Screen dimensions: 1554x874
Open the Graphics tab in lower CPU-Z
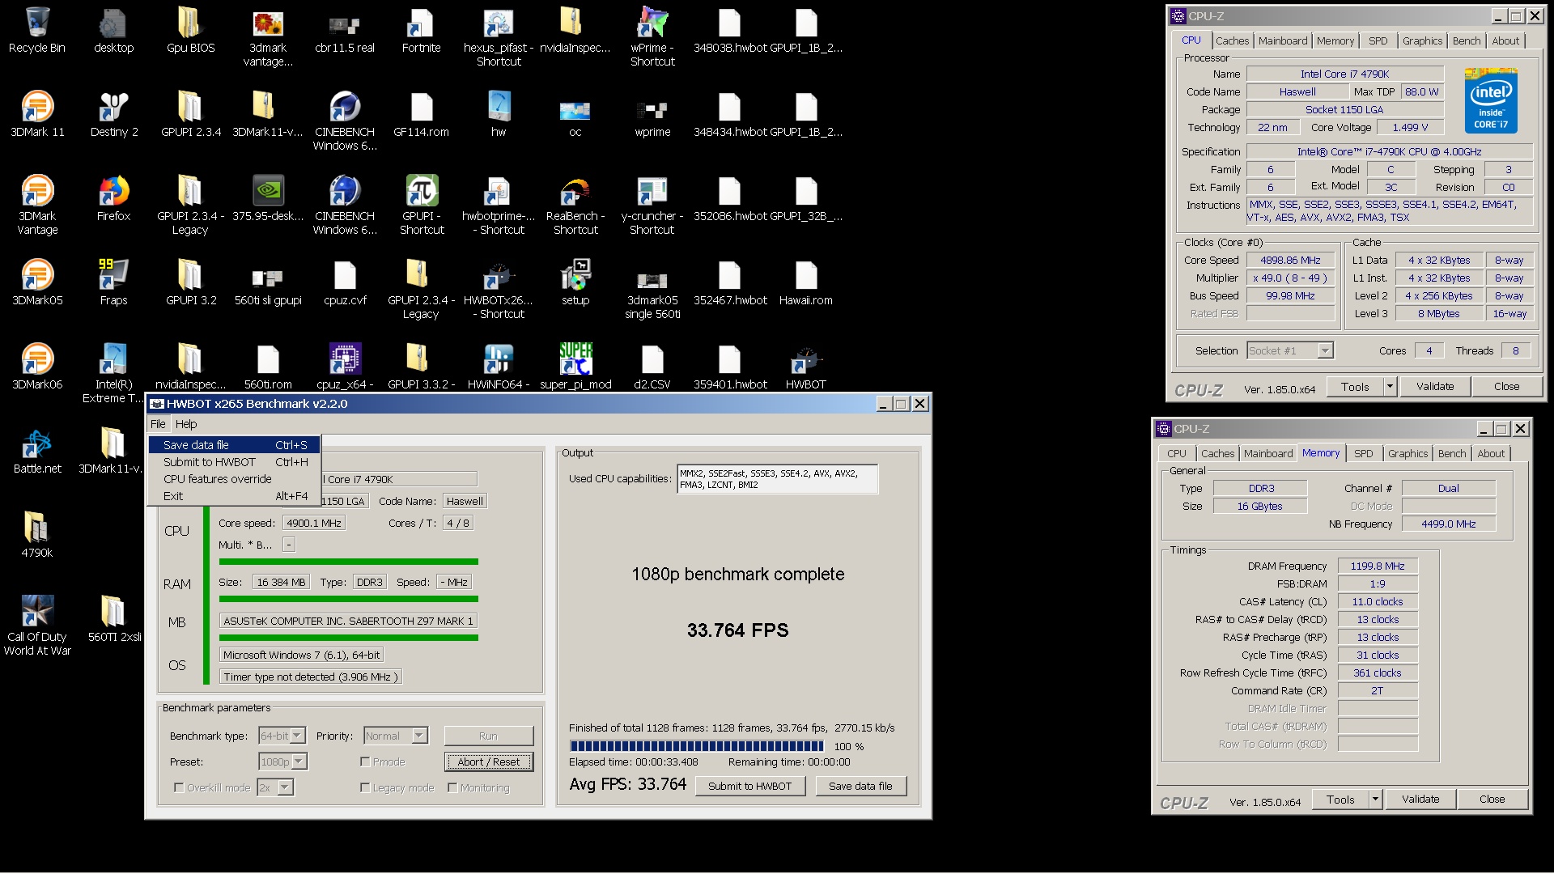tap(1408, 453)
